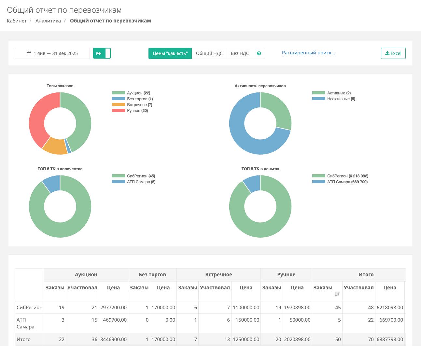This screenshot has width=421, height=346.
Task: Click the СибРегион row name in the table
Action: [29, 307]
